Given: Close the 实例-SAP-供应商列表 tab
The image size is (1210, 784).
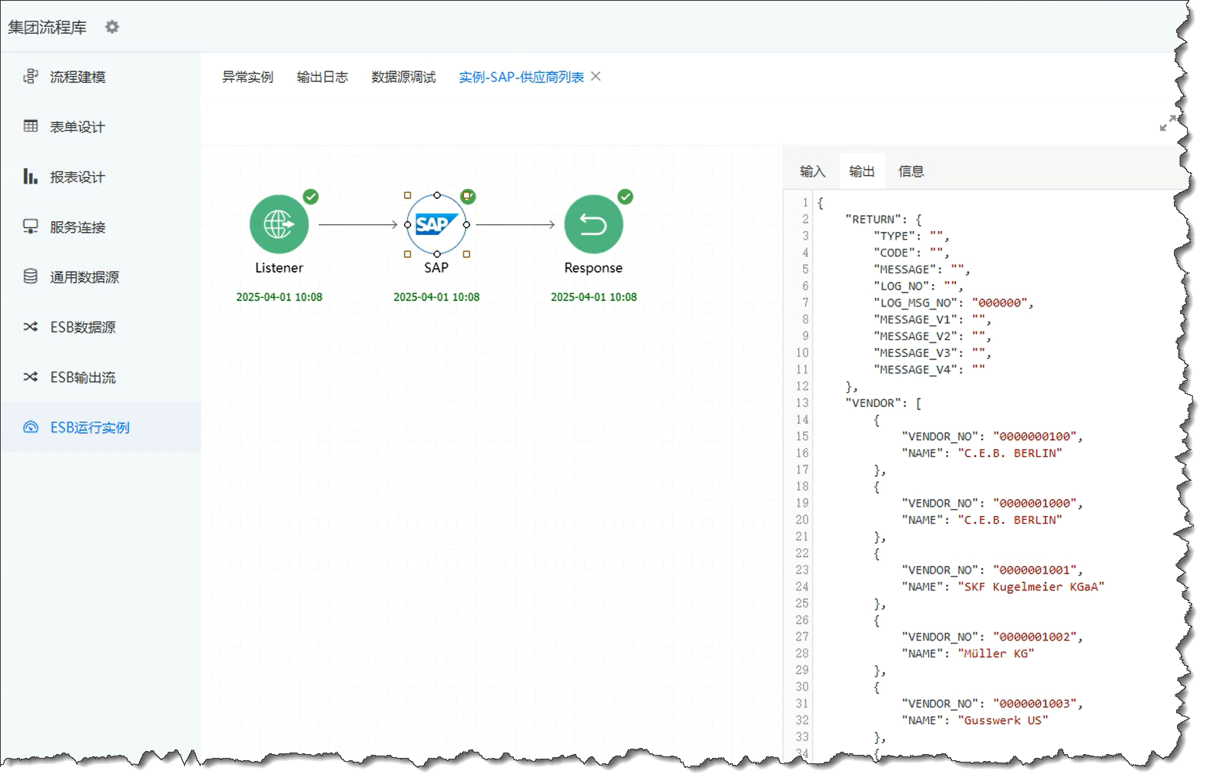Looking at the screenshot, I should pyautogui.click(x=596, y=76).
